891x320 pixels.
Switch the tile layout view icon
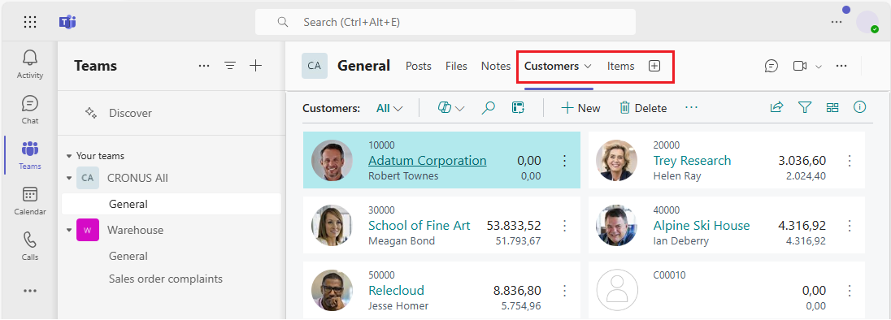832,107
